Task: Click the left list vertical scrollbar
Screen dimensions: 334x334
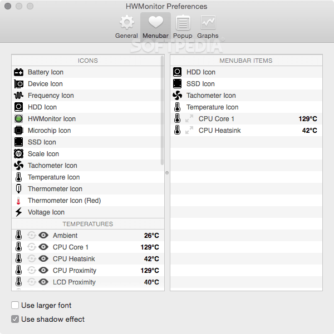Action: pyautogui.click(x=162, y=110)
